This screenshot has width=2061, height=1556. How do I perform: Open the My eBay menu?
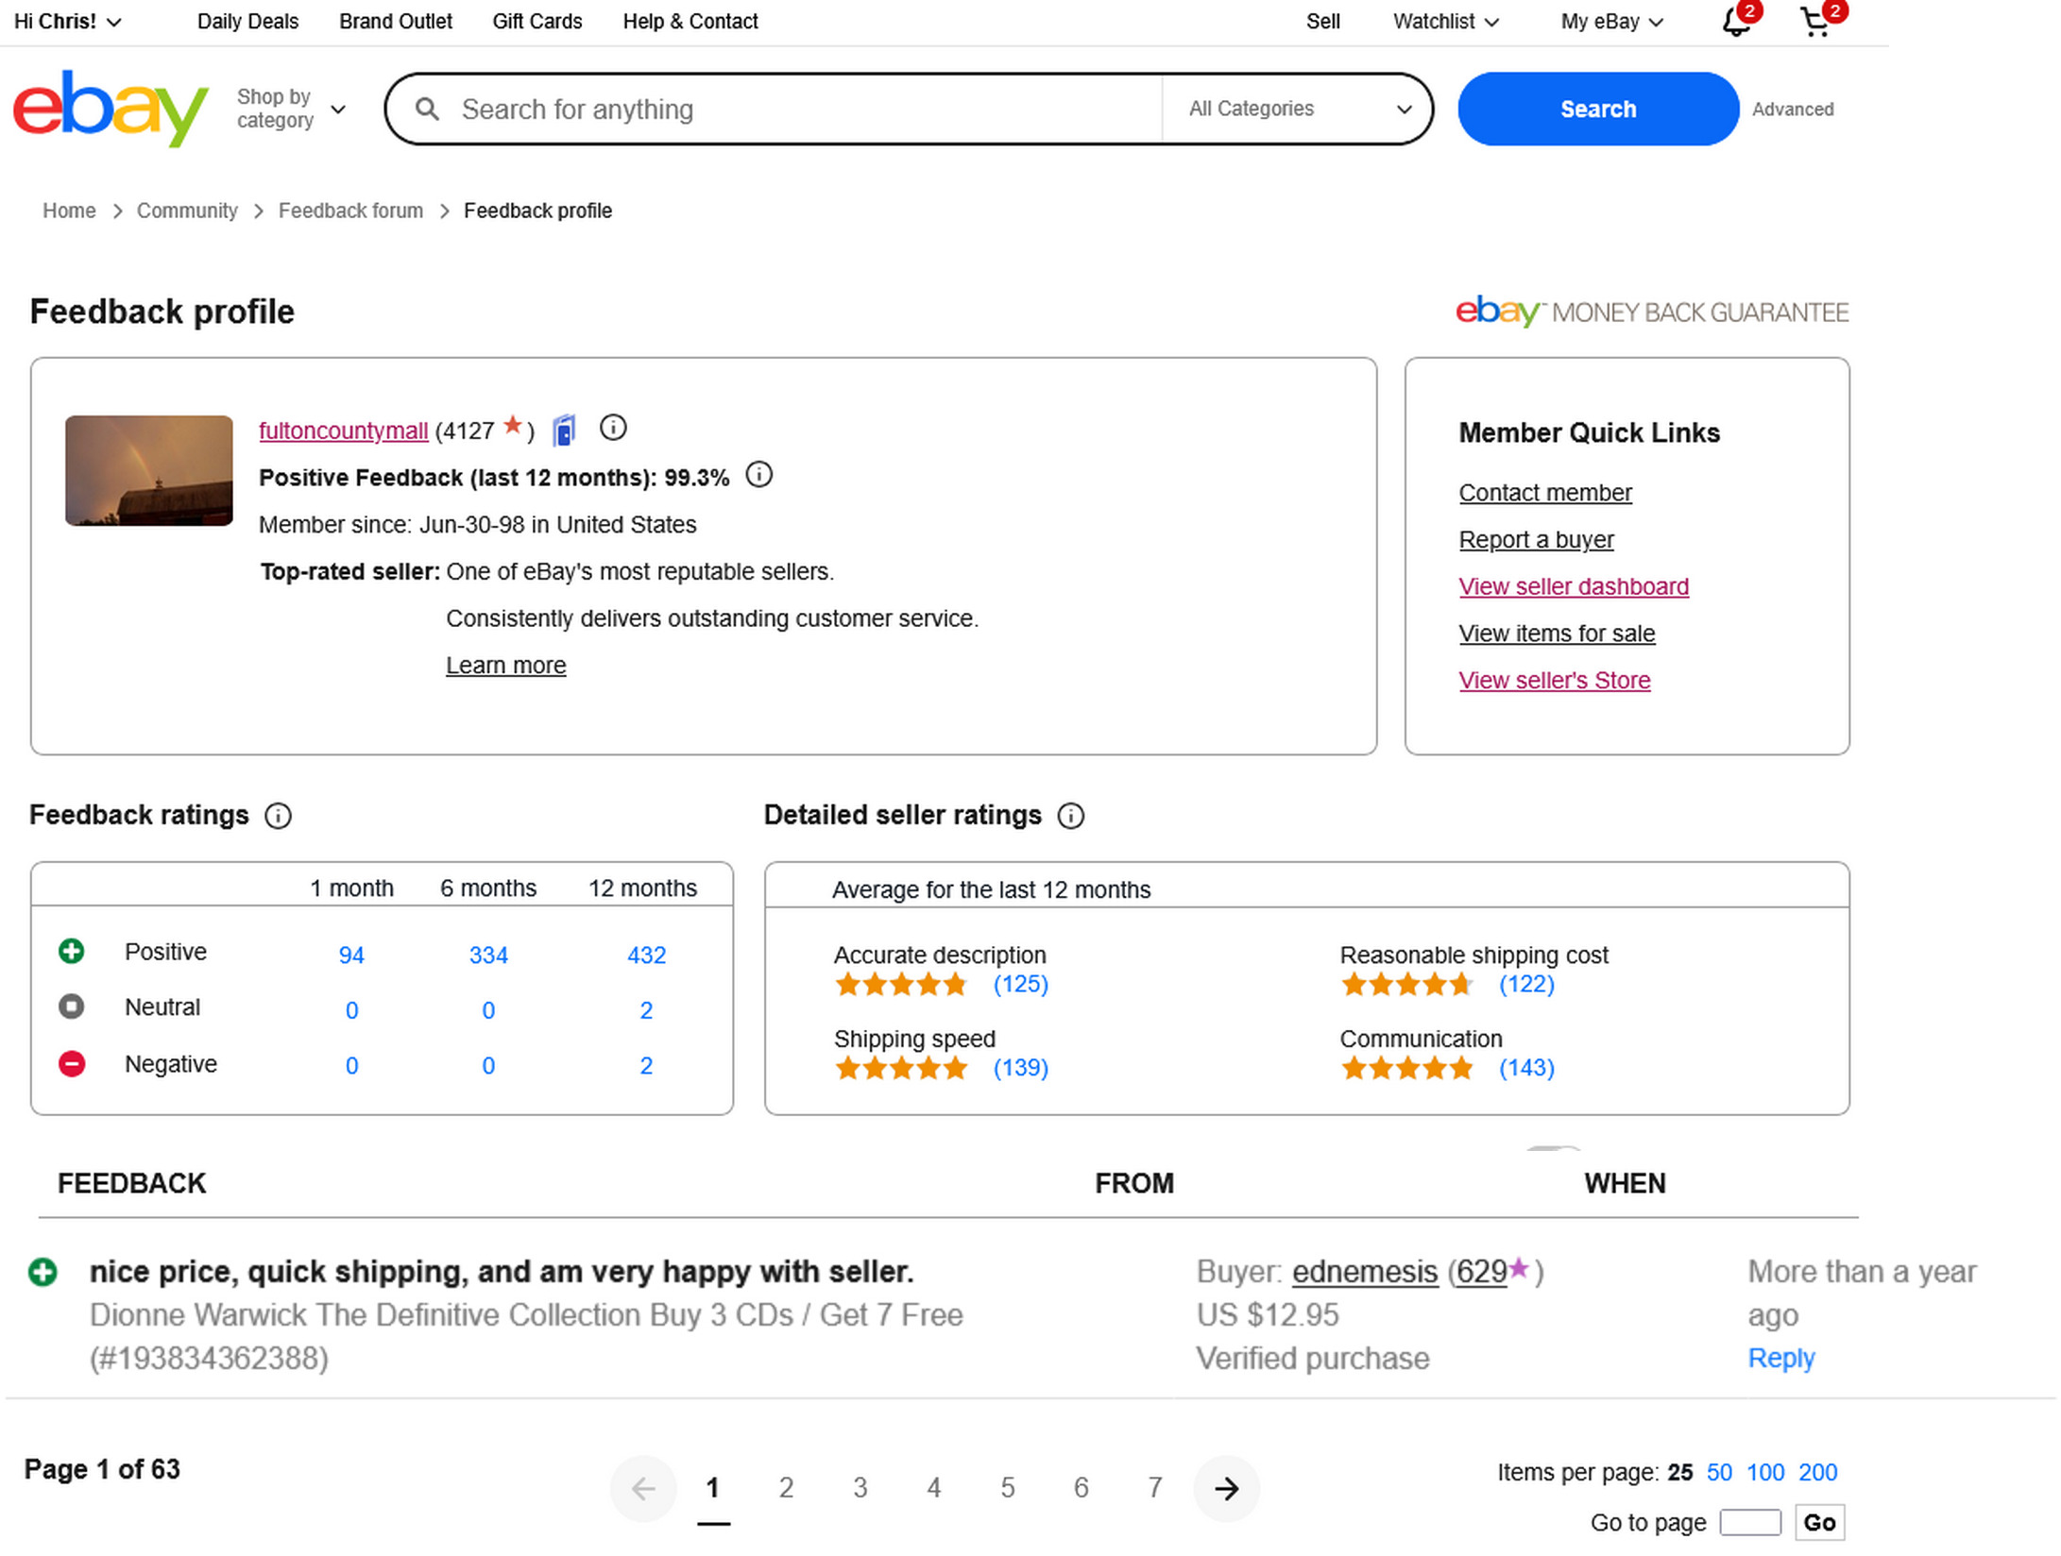(x=1611, y=22)
